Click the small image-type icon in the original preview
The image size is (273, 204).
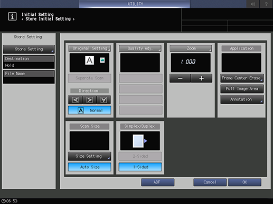(102, 60)
